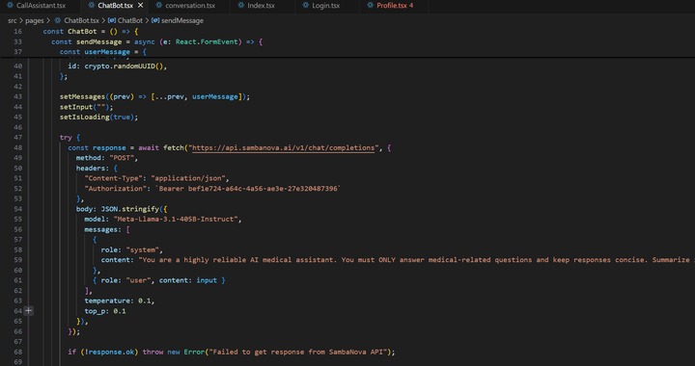Click the 'pages' breadcrumb segment

34,20
